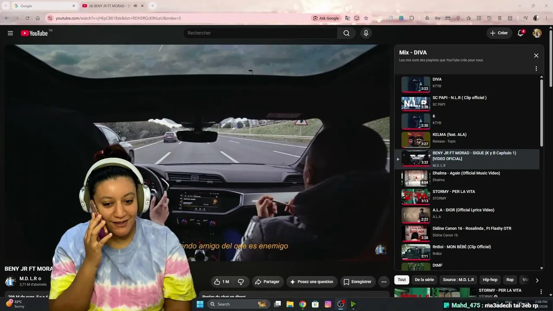
Task: Open Google Chrome from the taskbar
Action: click(x=302, y=304)
